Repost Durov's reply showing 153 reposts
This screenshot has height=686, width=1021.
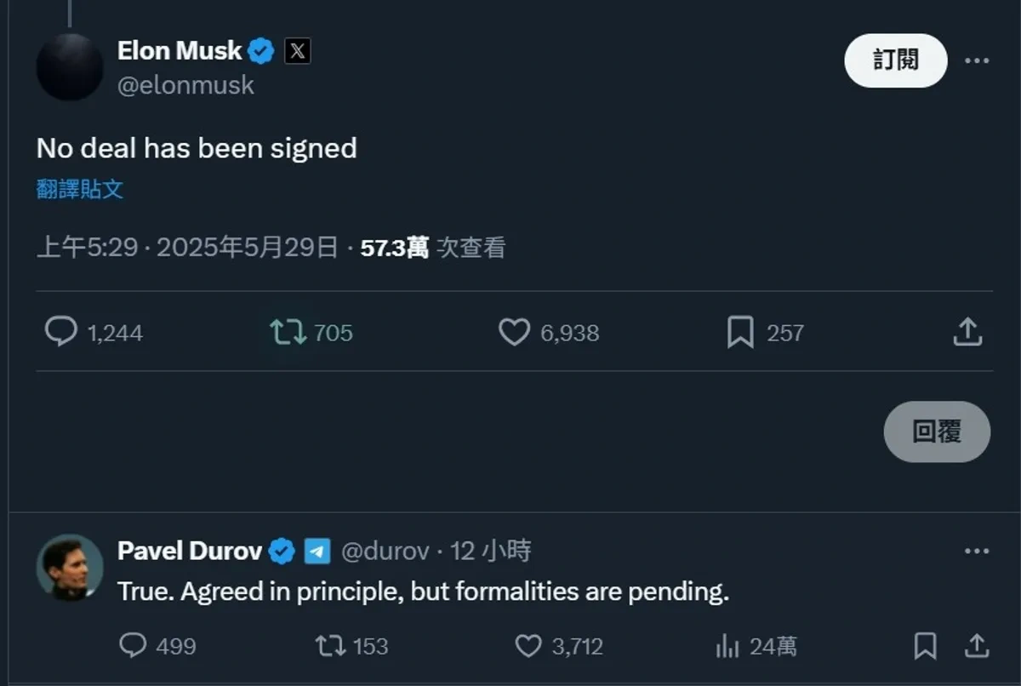tap(330, 646)
